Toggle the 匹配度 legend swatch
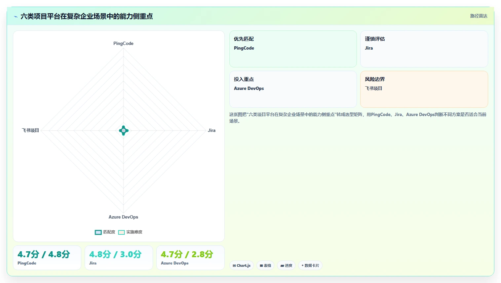 [98, 232]
